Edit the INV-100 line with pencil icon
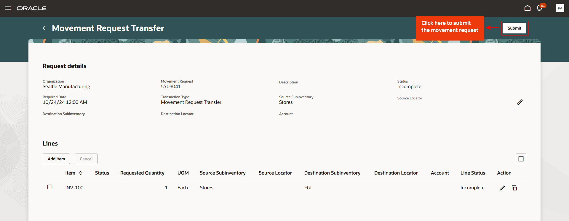This screenshot has height=221, width=569. coord(502,188)
